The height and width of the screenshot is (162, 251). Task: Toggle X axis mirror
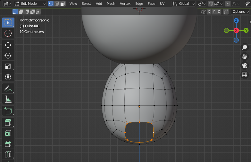[x=209, y=12]
